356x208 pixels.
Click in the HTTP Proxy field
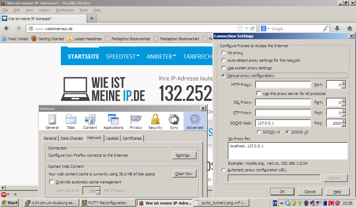[x=283, y=85]
